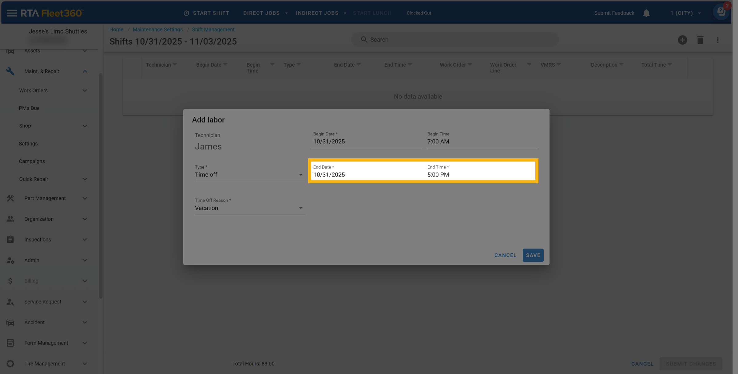
Task: Collapse the Maint. & Repair sidebar section
Action: (x=85, y=71)
